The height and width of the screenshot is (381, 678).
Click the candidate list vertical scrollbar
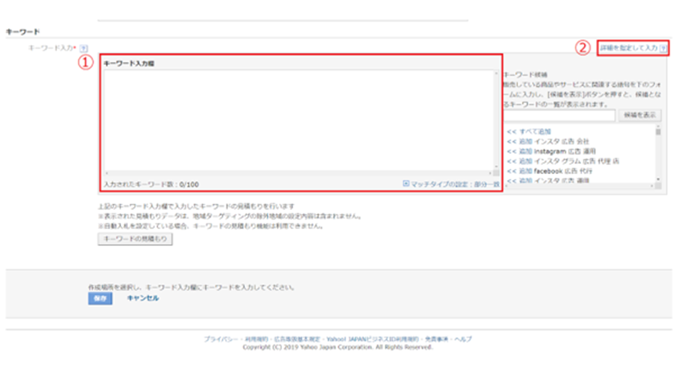point(658,155)
